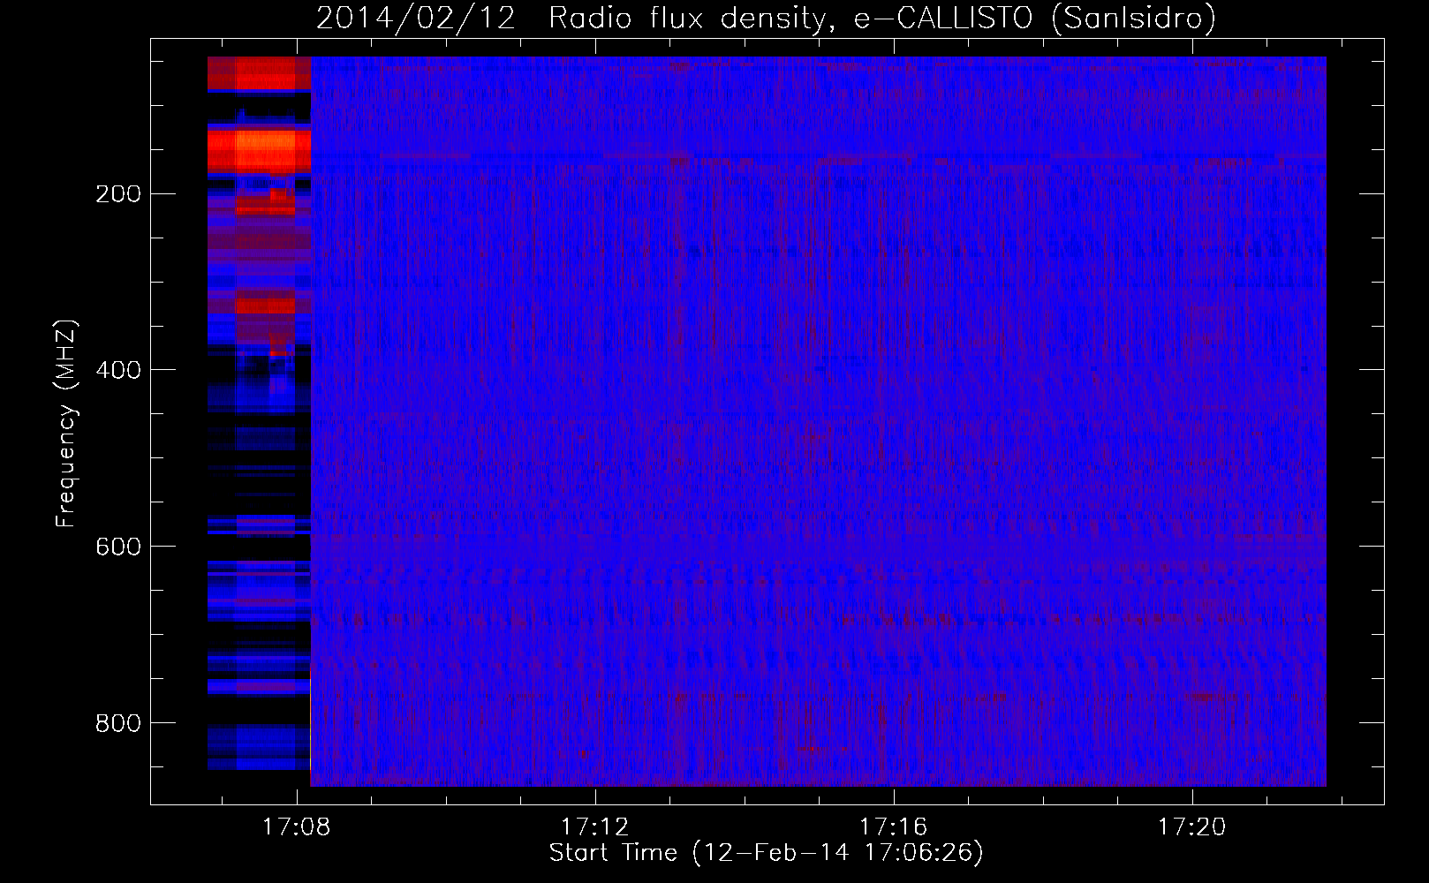Click the bright red burst band near 150 MHz
Screen dimensions: 1429x883
[259, 150]
